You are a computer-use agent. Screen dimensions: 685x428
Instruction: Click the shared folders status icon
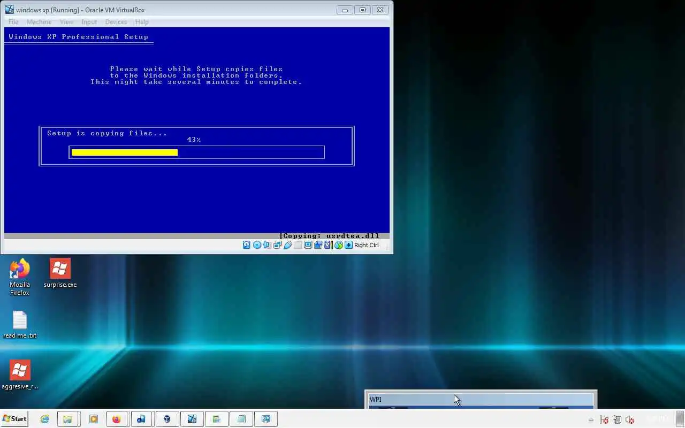(x=298, y=245)
